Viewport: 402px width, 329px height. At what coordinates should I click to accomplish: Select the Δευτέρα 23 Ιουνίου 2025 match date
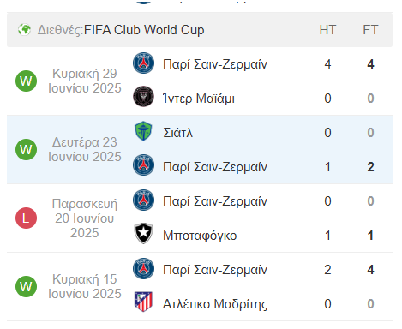point(85,149)
